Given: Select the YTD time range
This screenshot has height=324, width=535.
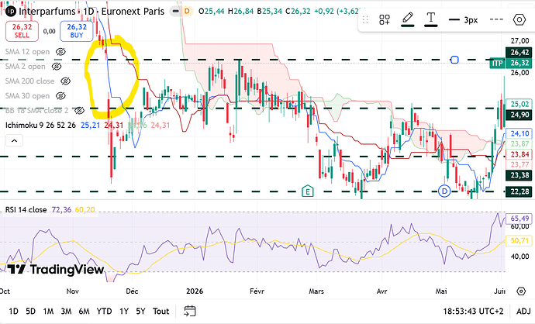Looking at the screenshot, I should coord(104,312).
